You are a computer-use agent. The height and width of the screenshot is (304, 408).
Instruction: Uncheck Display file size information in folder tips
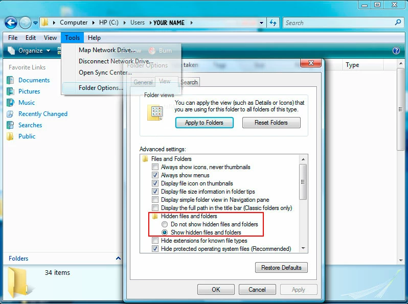pos(155,192)
